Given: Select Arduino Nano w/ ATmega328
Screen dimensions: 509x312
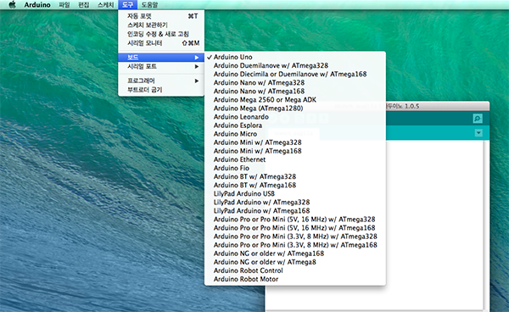Looking at the screenshot, I should click(295, 83).
